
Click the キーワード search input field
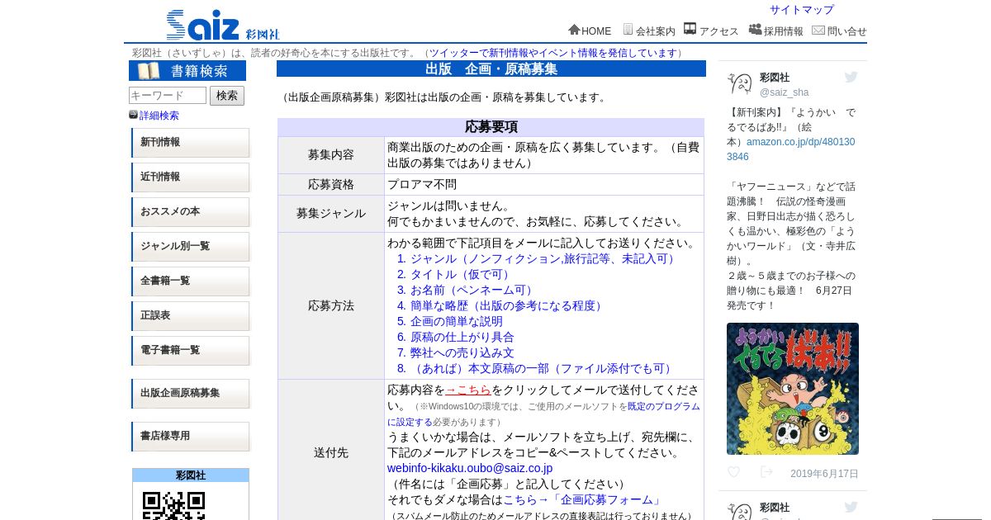click(x=168, y=96)
